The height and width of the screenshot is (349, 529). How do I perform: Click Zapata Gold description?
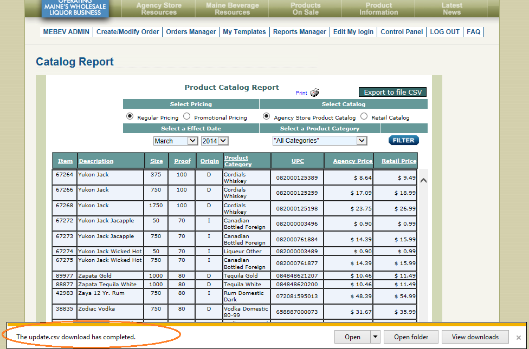pos(95,275)
